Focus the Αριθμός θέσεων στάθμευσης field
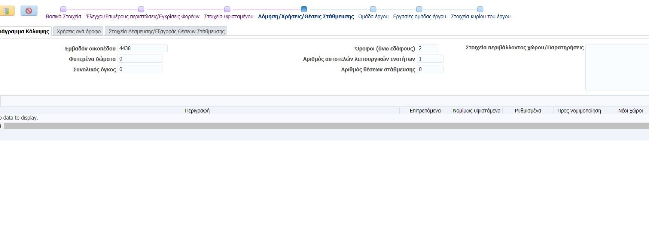Image resolution: width=649 pixels, height=238 pixels. pyautogui.click(x=430, y=69)
